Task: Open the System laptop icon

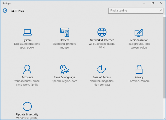Action: (27, 32)
